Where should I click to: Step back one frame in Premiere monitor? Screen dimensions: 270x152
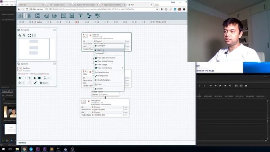click(215, 86)
